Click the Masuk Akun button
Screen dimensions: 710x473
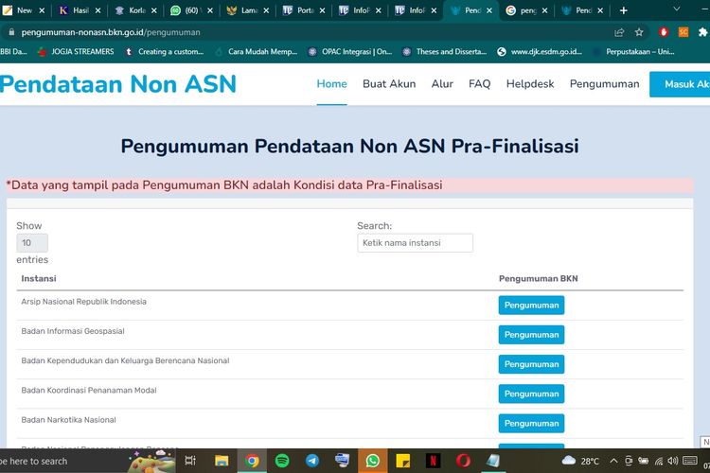(682, 84)
